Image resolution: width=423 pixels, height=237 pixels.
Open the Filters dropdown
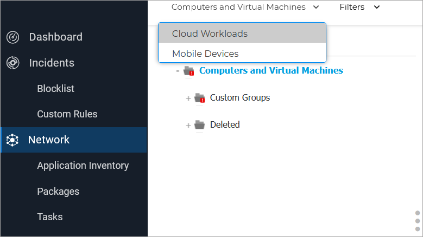[x=359, y=8]
